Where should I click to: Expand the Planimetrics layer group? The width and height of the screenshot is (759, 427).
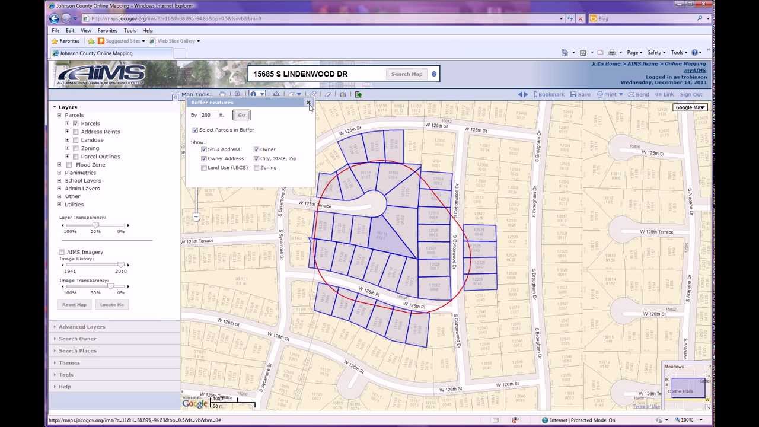click(59, 173)
